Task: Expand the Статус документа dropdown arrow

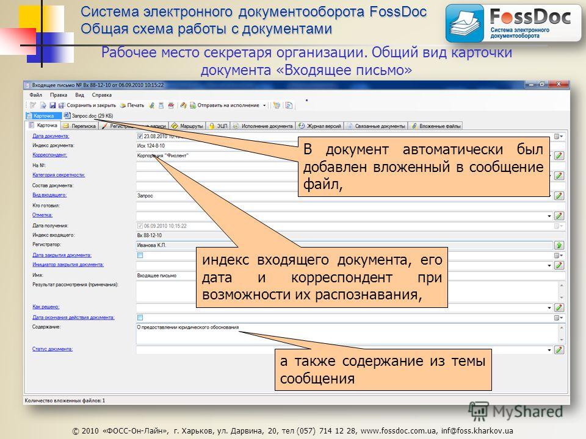Action: (x=549, y=350)
